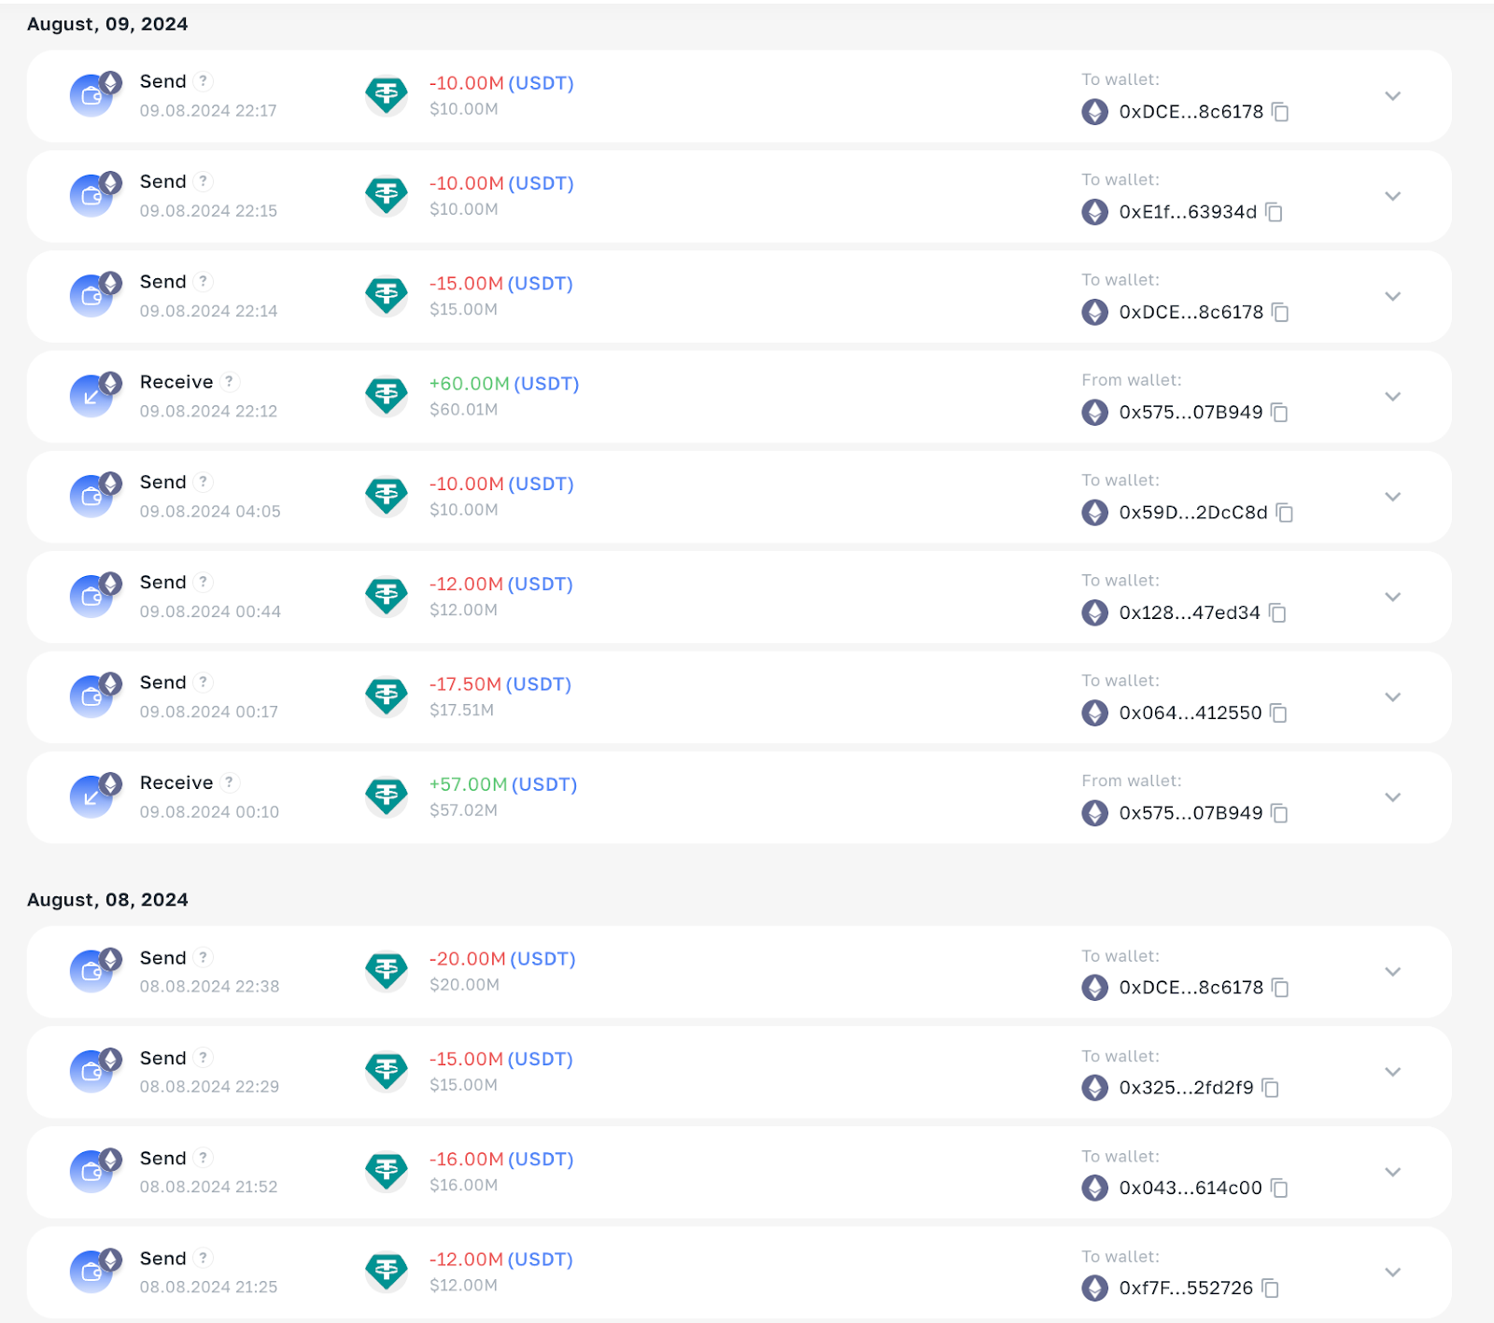Click the Tether icon in +60.00M USDT row

387,396
